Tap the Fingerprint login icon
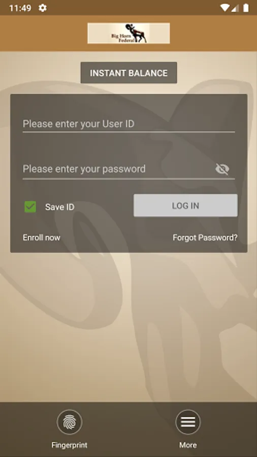The width and height of the screenshot is (257, 457). (x=70, y=422)
